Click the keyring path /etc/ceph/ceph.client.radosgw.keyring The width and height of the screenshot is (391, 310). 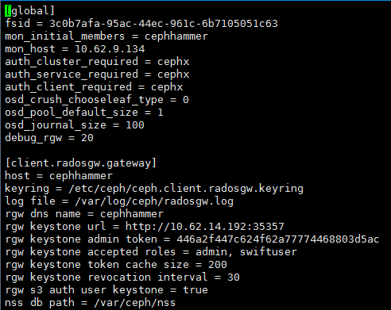pos(186,189)
